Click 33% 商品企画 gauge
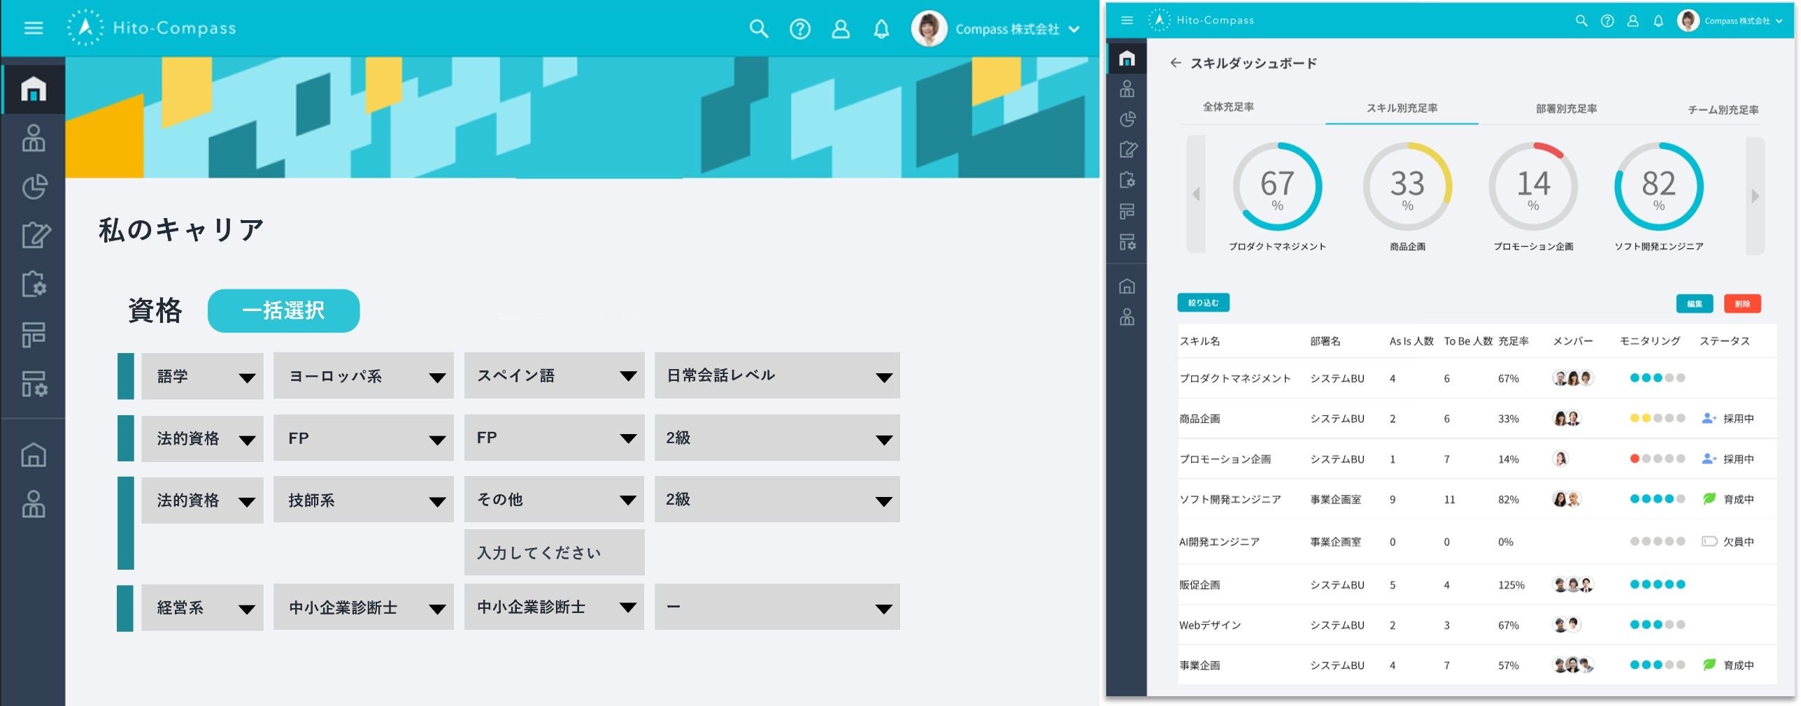 point(1407,187)
